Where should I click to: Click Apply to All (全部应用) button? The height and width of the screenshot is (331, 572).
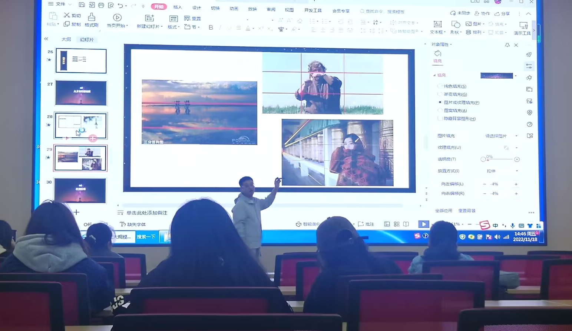point(443,210)
